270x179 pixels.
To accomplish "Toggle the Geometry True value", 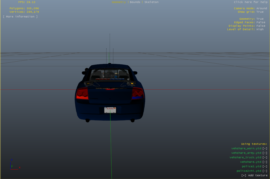I will pos(260,19).
